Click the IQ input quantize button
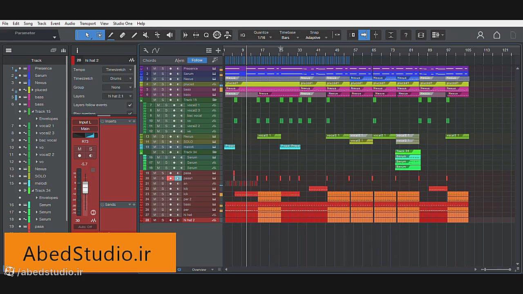 243,35
